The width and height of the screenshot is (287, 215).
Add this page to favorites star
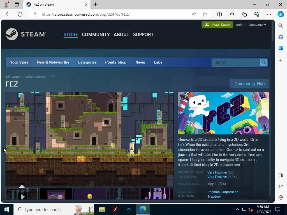coord(205,14)
